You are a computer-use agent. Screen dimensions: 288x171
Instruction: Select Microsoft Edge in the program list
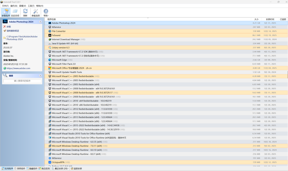tap(60, 60)
